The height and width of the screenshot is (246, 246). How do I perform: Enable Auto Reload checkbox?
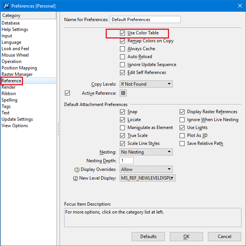[x=122, y=57]
